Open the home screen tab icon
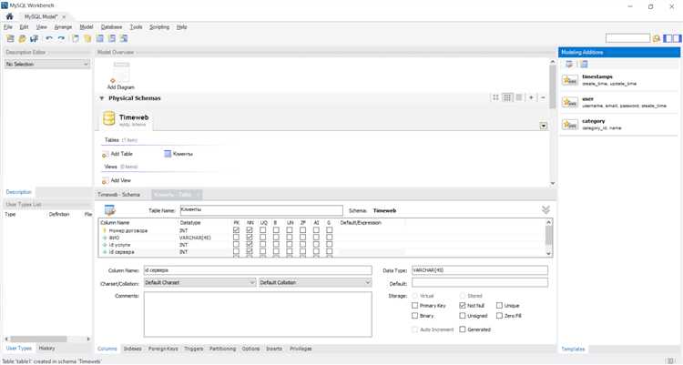 coord(9,16)
